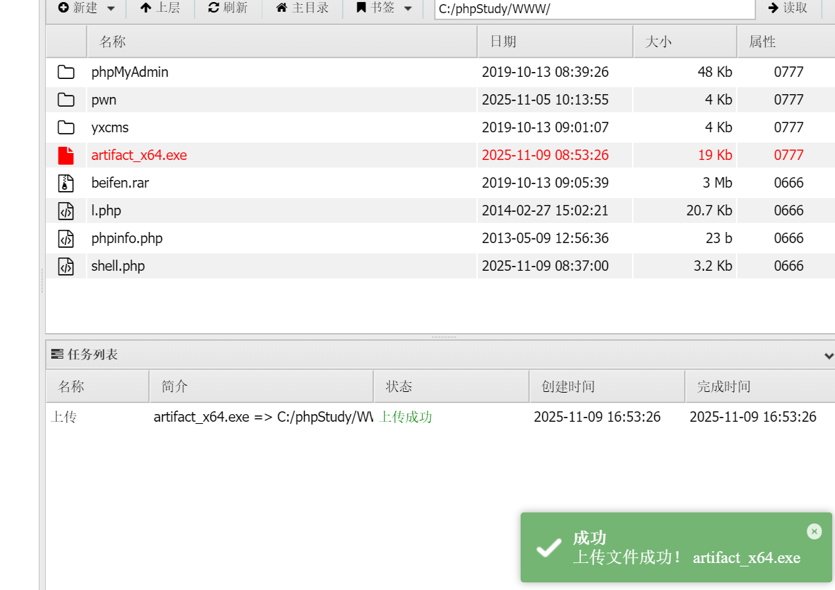The height and width of the screenshot is (590, 835).
Task: Click the l.php code file icon
Action: click(x=66, y=211)
